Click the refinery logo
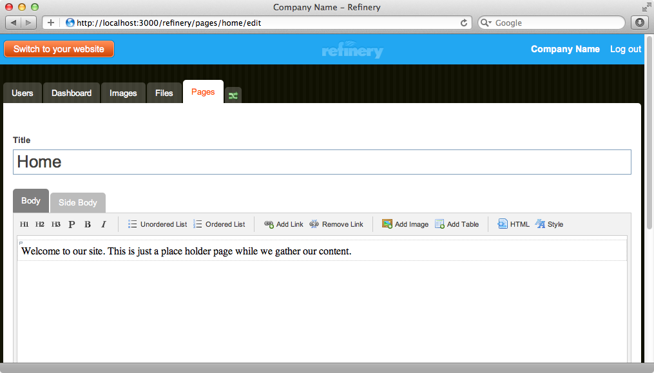The height and width of the screenshot is (373, 654). (x=352, y=50)
